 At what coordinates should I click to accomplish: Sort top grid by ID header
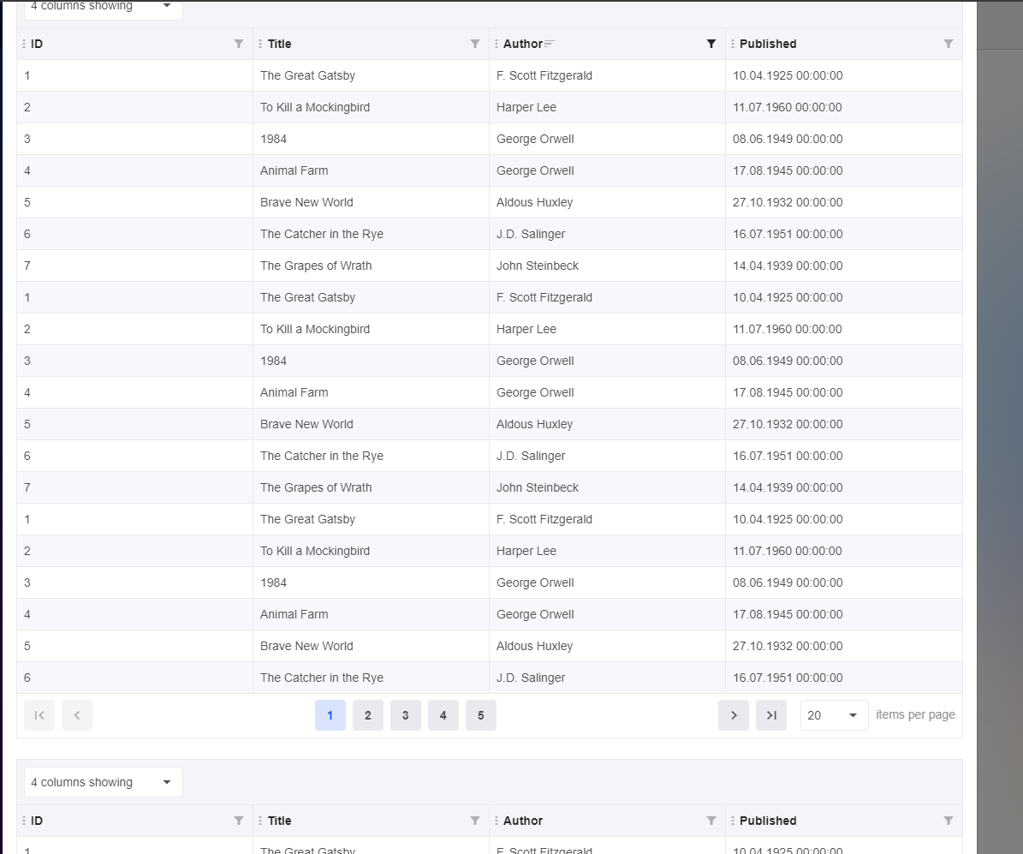tap(37, 44)
